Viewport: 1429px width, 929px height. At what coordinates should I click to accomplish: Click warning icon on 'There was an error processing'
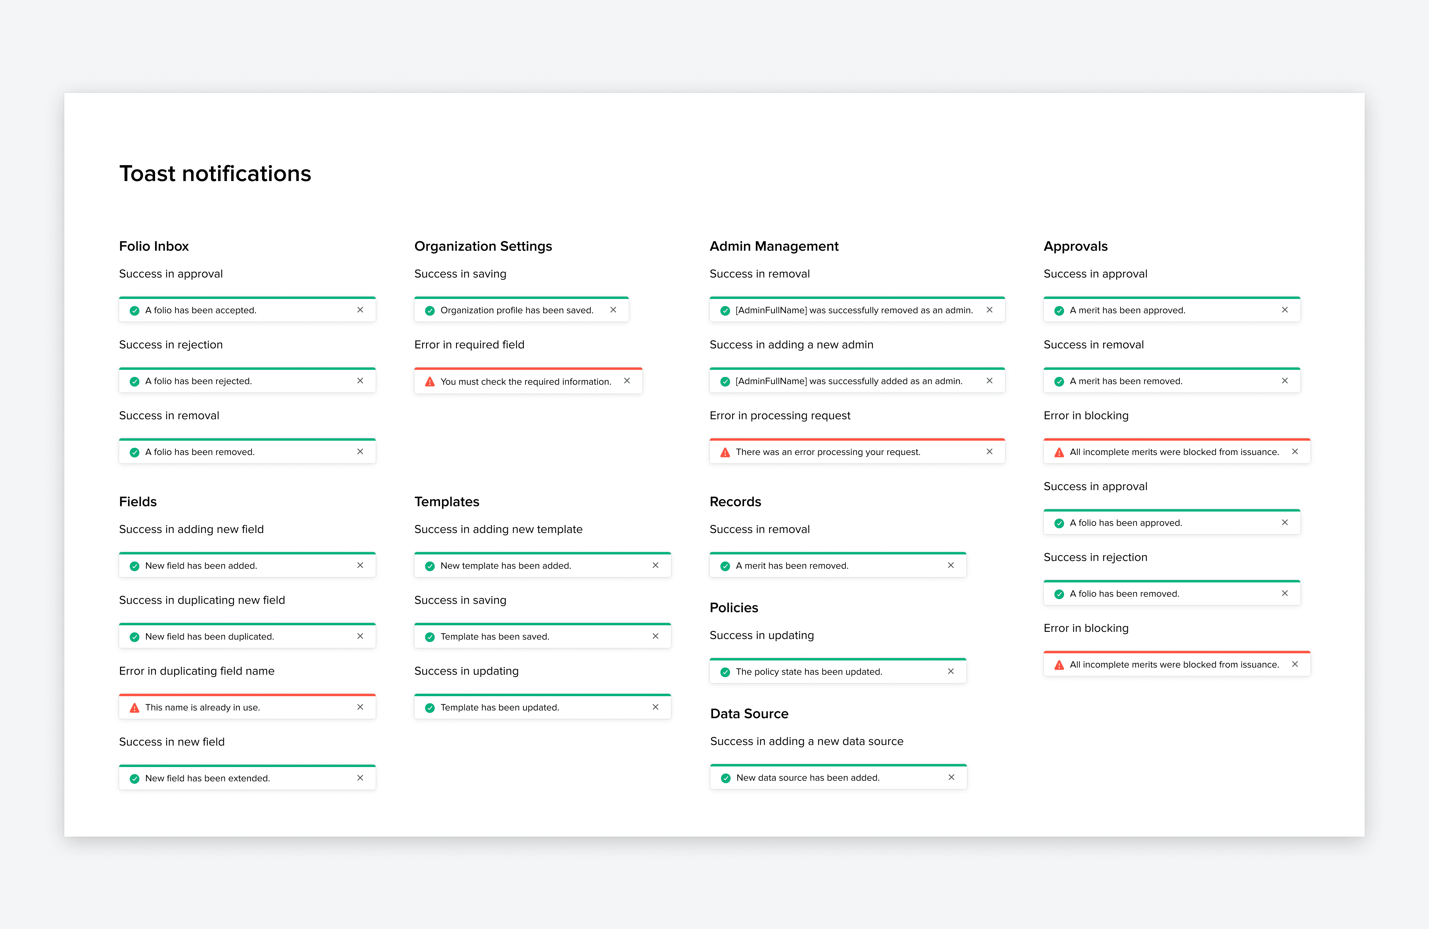click(725, 452)
